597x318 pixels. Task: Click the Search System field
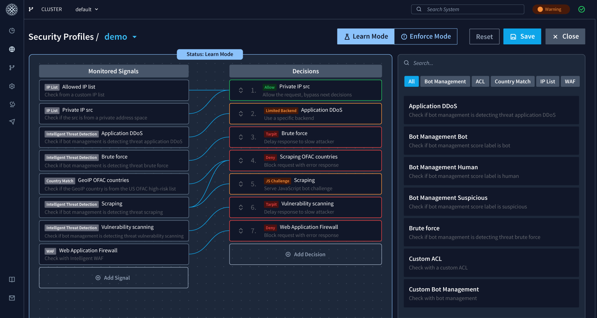coord(468,9)
